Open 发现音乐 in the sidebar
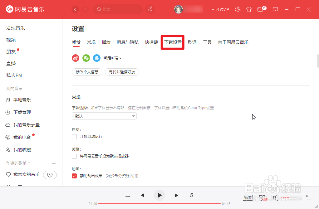This screenshot has width=319, height=209. [16, 28]
